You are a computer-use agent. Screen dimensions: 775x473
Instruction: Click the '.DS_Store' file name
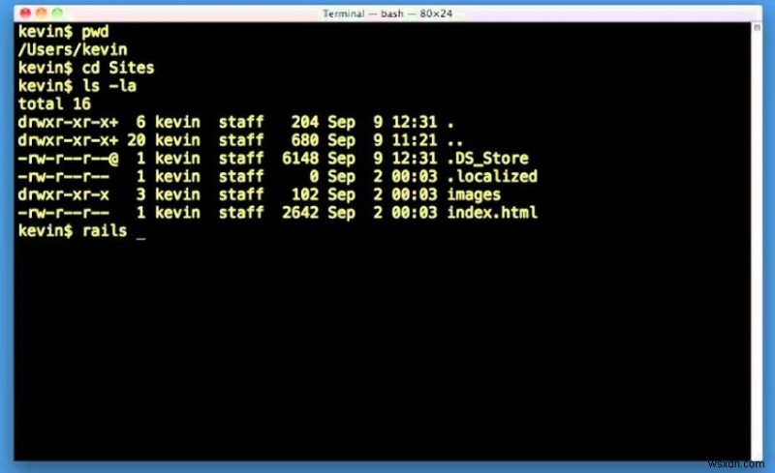pyautogui.click(x=488, y=158)
